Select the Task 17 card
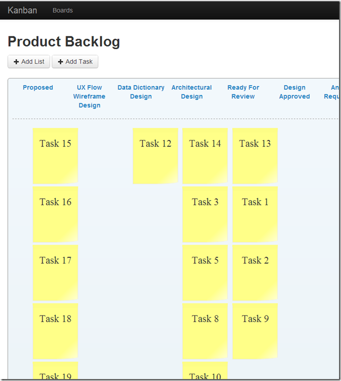 (55, 273)
